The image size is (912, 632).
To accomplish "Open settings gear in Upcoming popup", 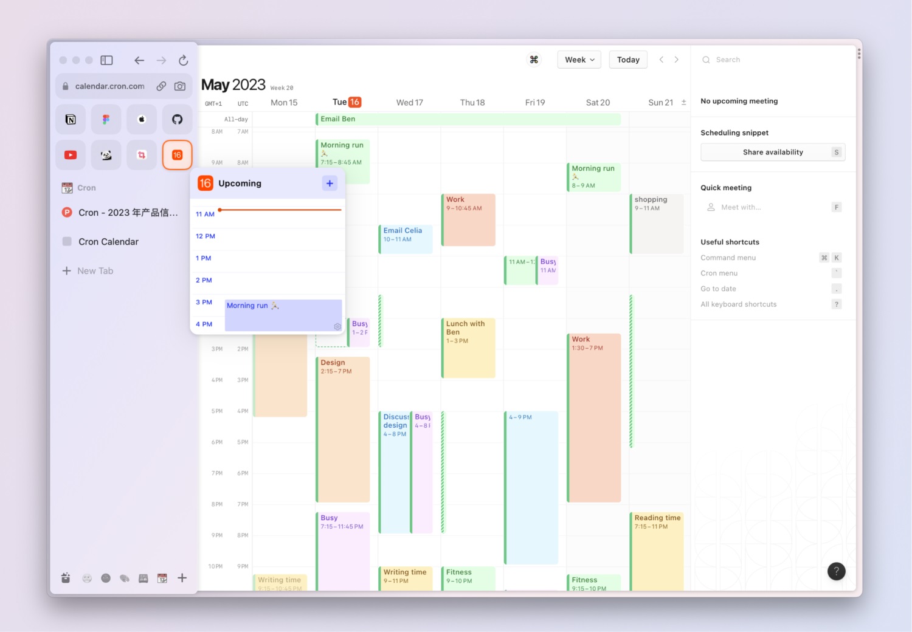I will 337,327.
